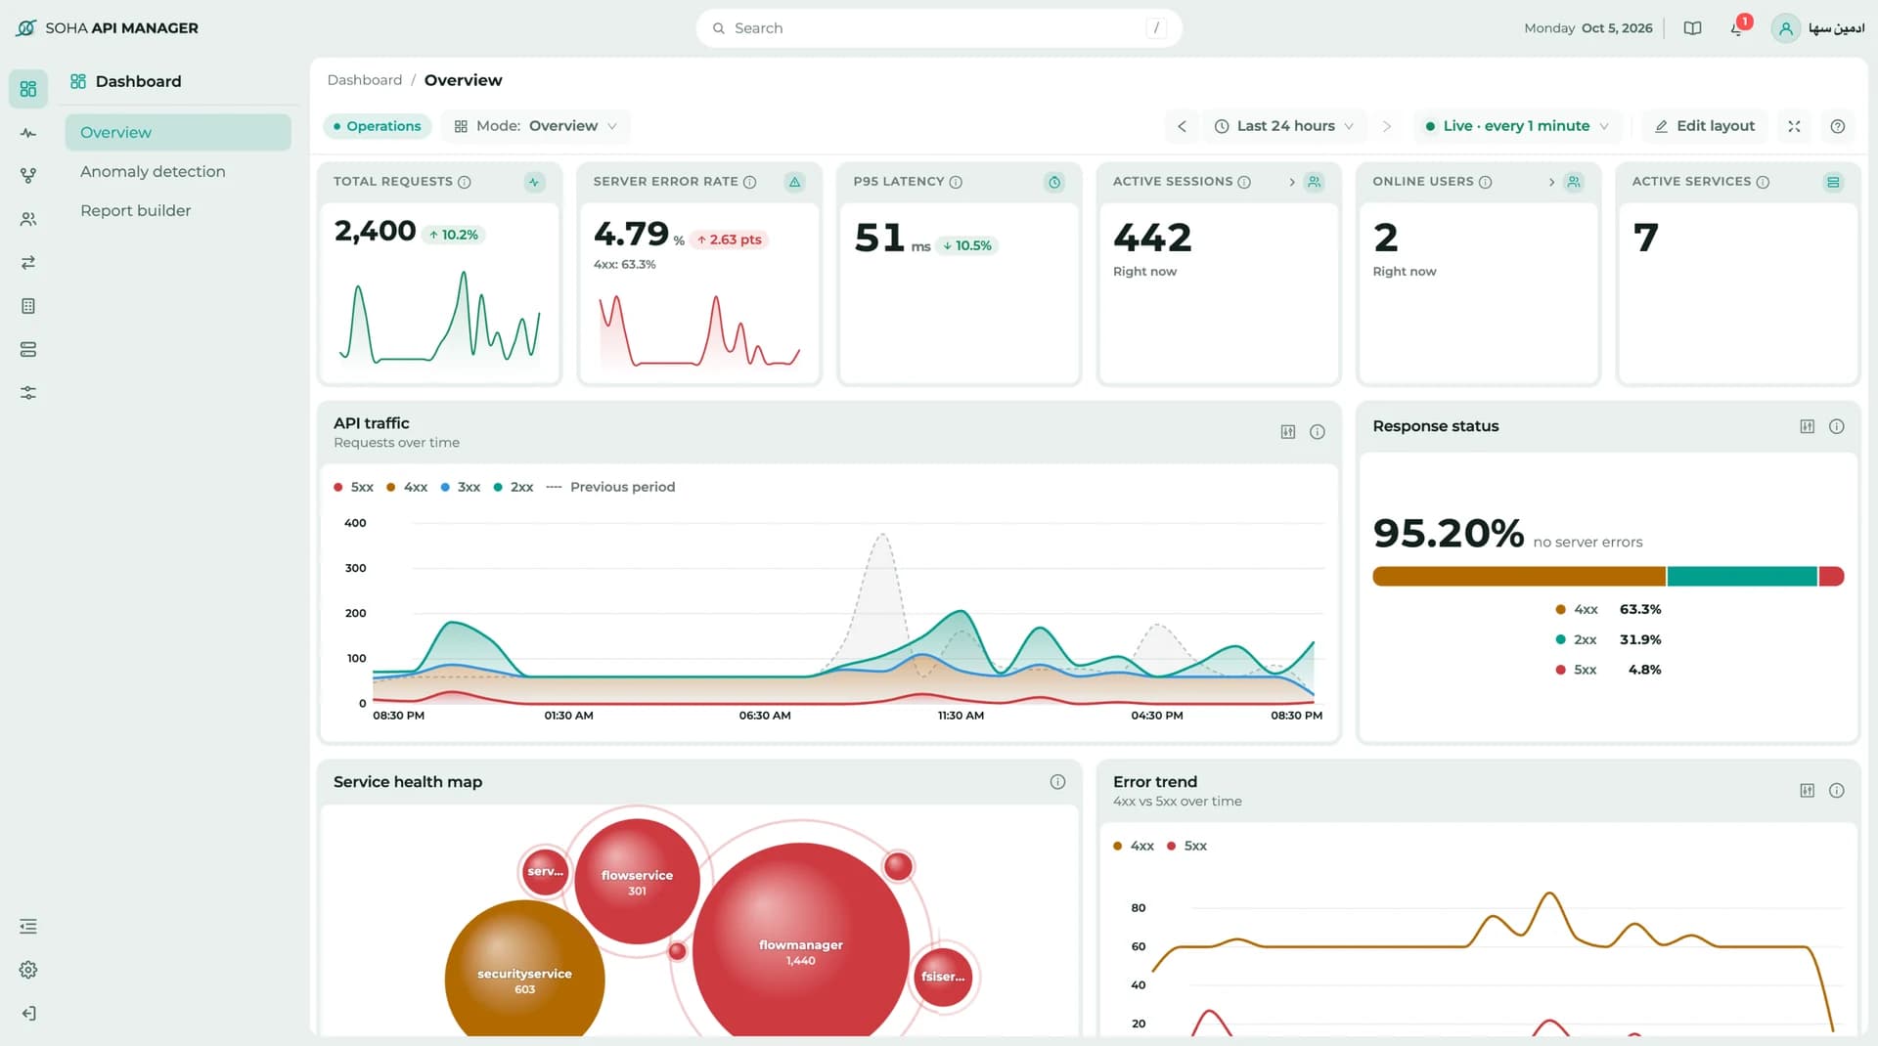Toggle 4xx series in API traffic legend
Image resolution: width=1878 pixels, height=1046 pixels.
(407, 487)
